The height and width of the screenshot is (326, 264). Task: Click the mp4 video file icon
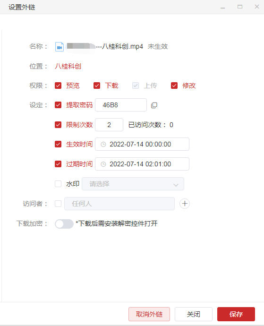click(x=60, y=47)
